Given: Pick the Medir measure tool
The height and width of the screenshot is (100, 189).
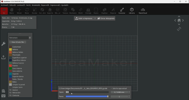Looking at the screenshot, I should pos(81,11).
